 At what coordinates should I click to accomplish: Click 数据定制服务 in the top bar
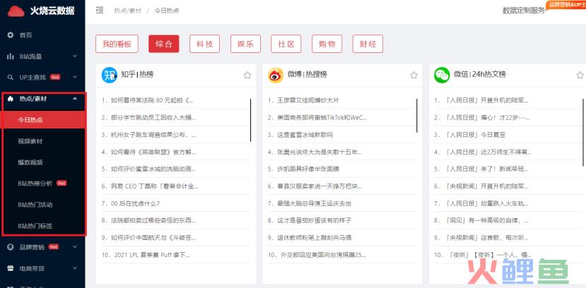click(524, 11)
